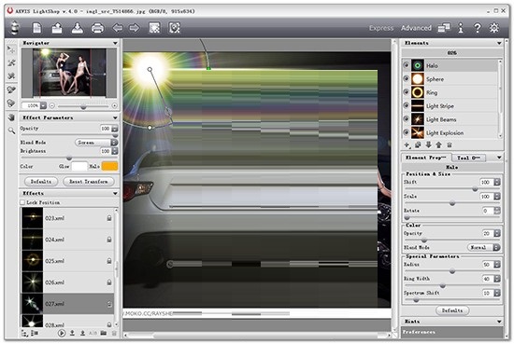Click the tree view icon under Effects list

pyautogui.click(x=24, y=333)
